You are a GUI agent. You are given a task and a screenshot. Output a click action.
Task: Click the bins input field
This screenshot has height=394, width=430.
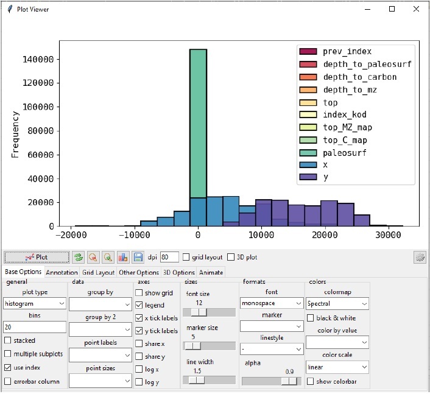35,327
